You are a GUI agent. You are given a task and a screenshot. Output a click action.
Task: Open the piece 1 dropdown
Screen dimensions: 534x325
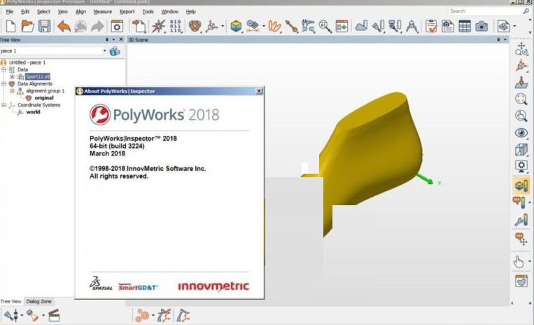pos(104,50)
